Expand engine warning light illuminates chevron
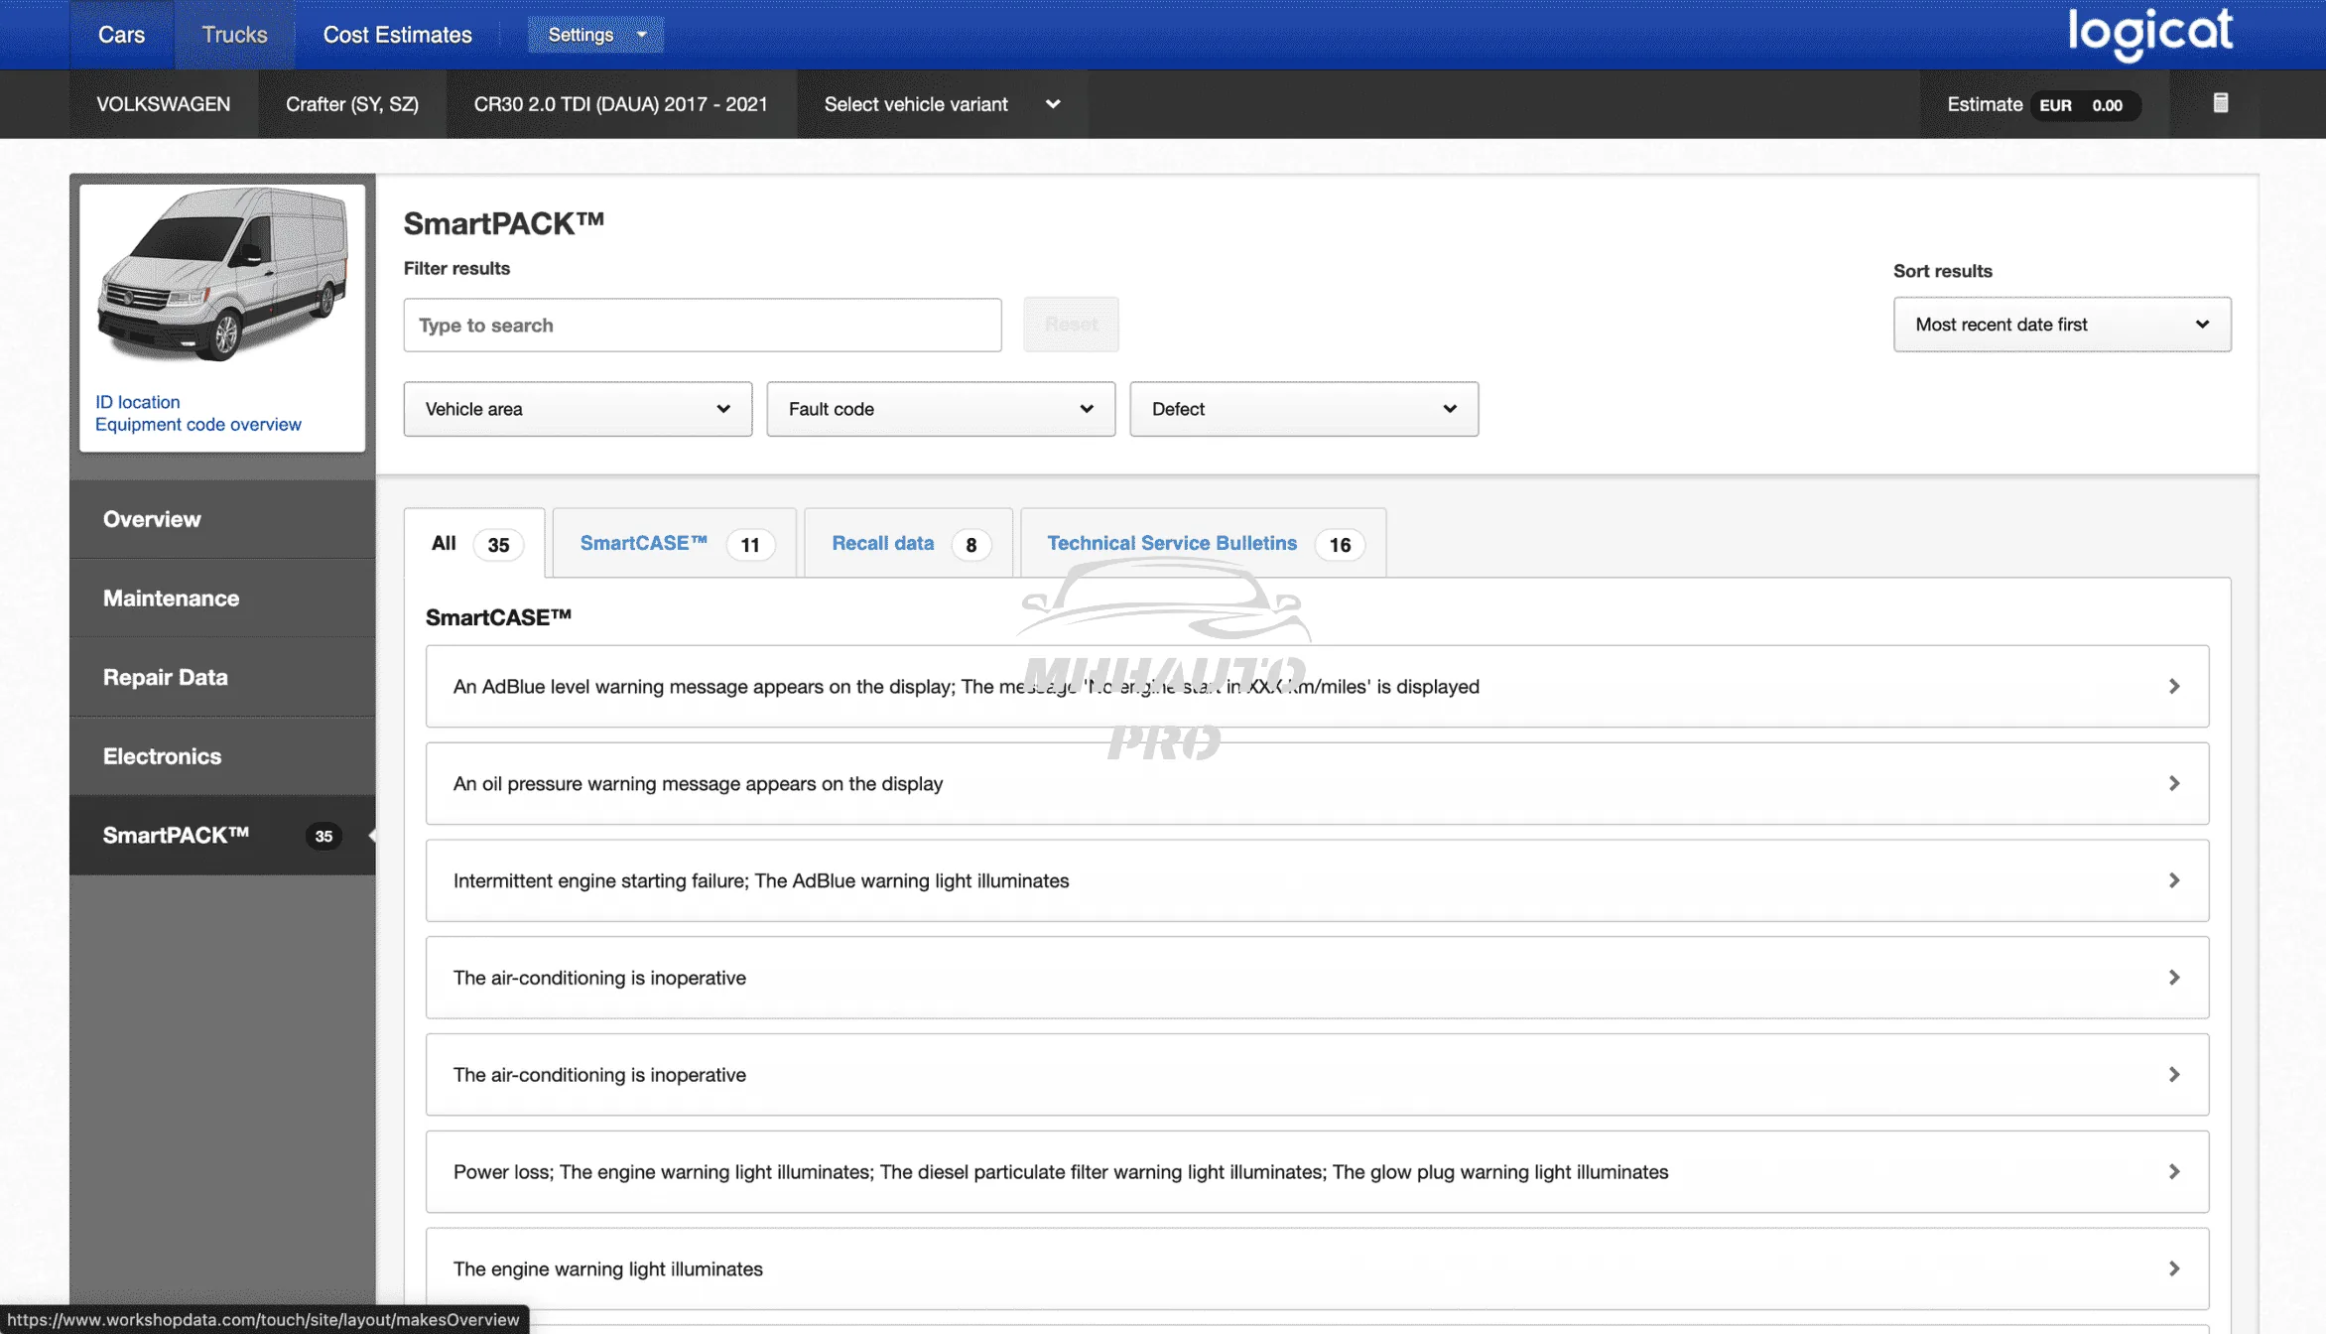 click(x=2173, y=1269)
